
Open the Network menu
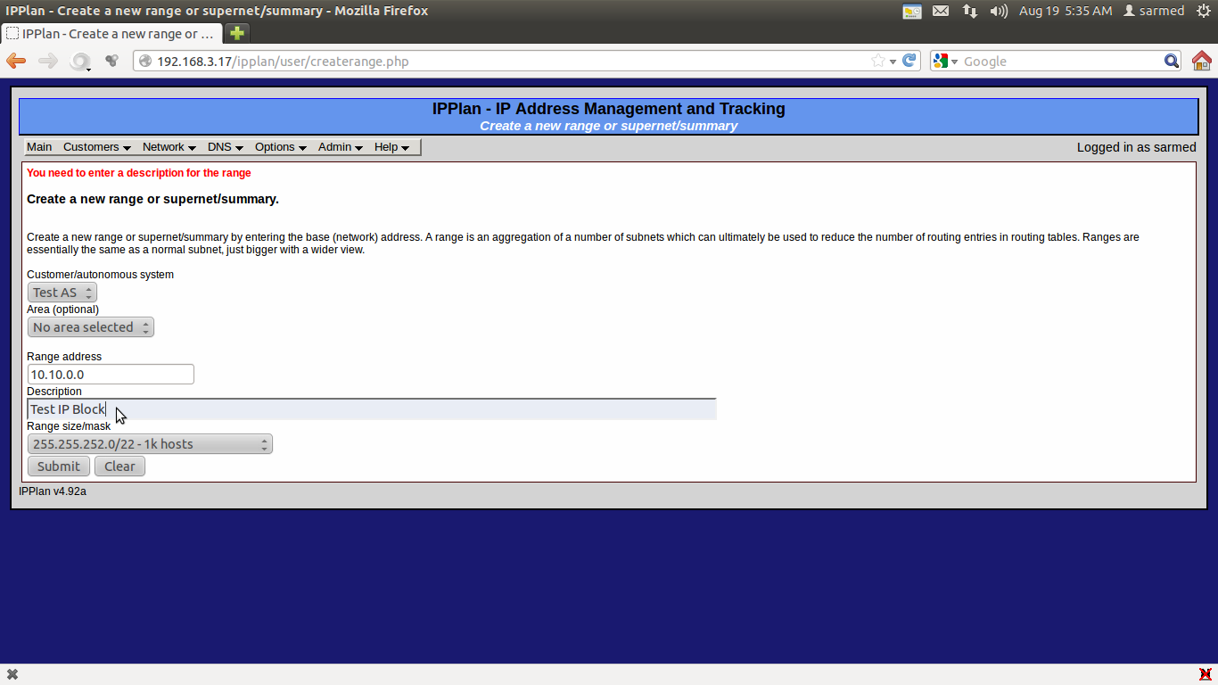tap(164, 146)
